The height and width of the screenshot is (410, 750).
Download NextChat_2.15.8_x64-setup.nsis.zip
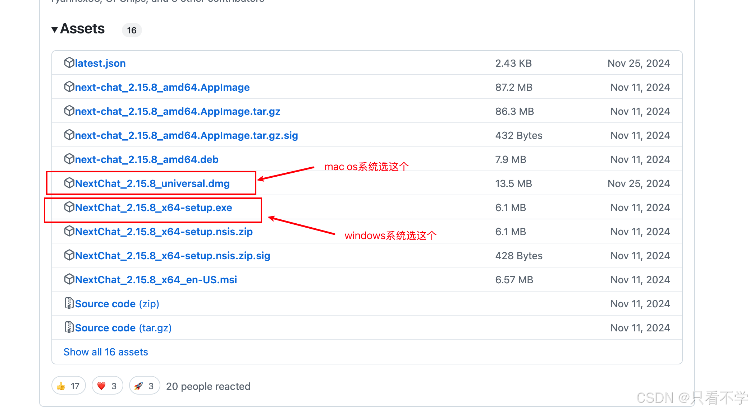164,232
